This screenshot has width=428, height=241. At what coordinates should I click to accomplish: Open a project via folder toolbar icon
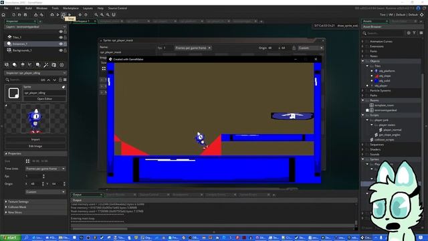(19, 15)
